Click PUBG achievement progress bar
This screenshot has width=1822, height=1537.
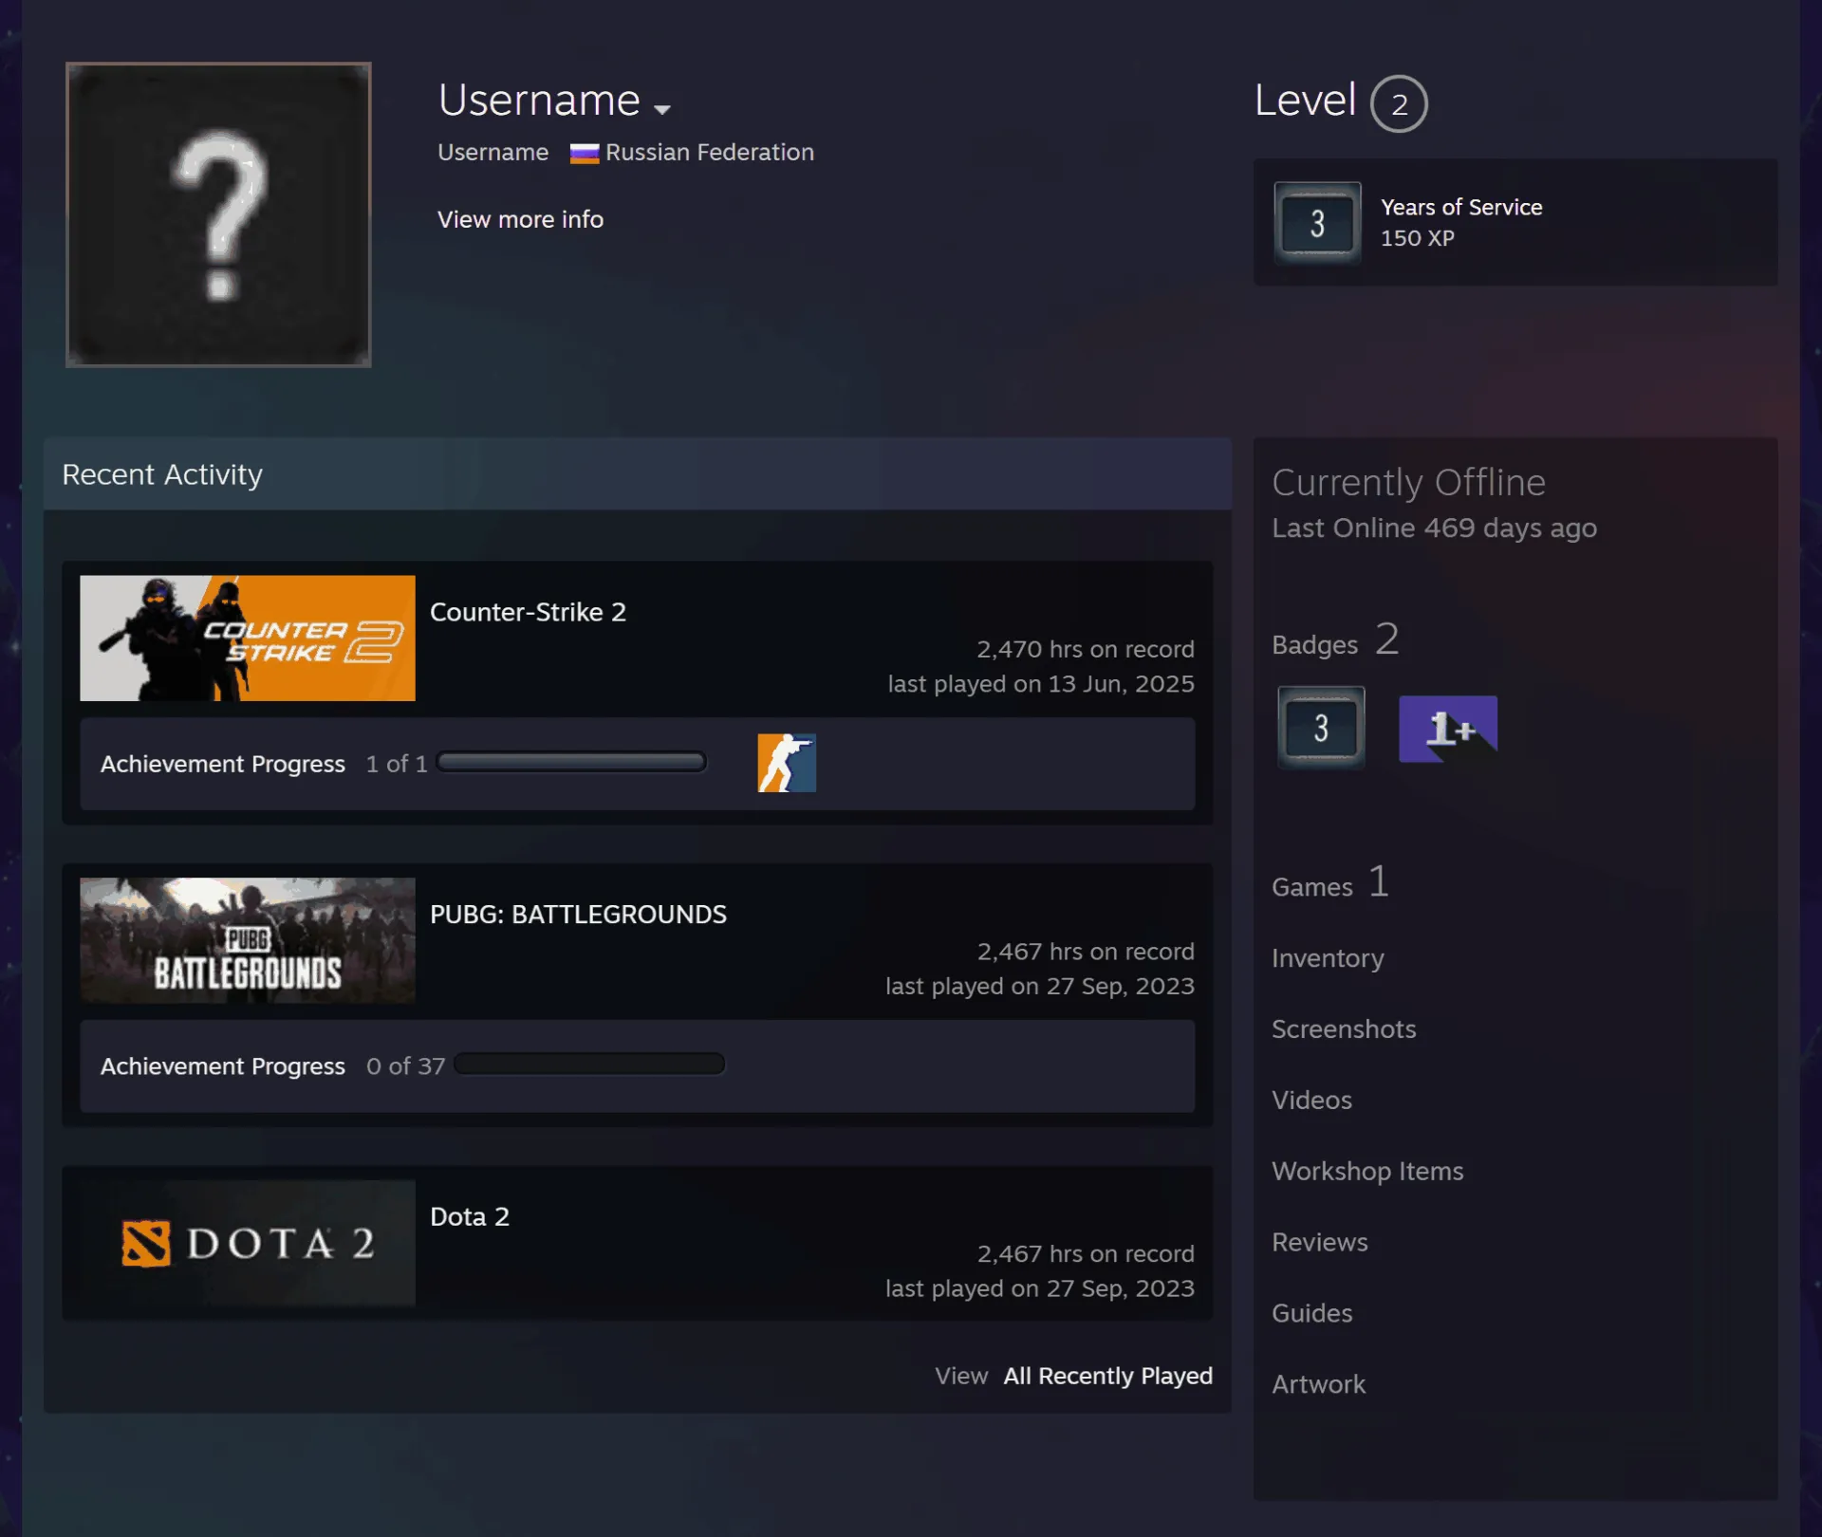(x=589, y=1064)
